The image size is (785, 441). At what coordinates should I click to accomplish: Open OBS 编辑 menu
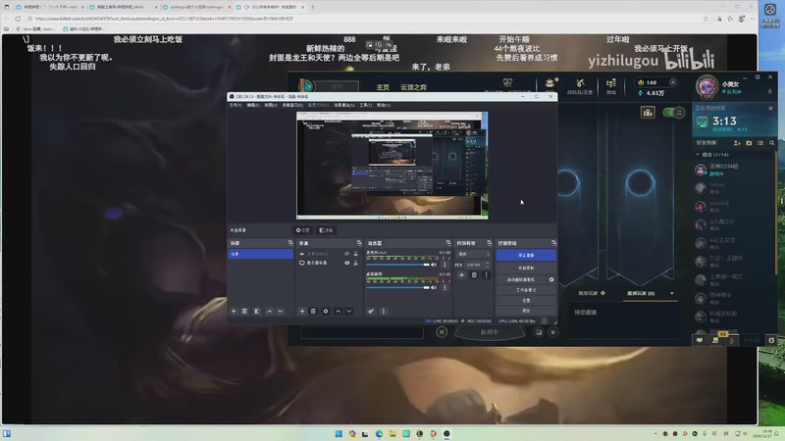[x=253, y=106]
